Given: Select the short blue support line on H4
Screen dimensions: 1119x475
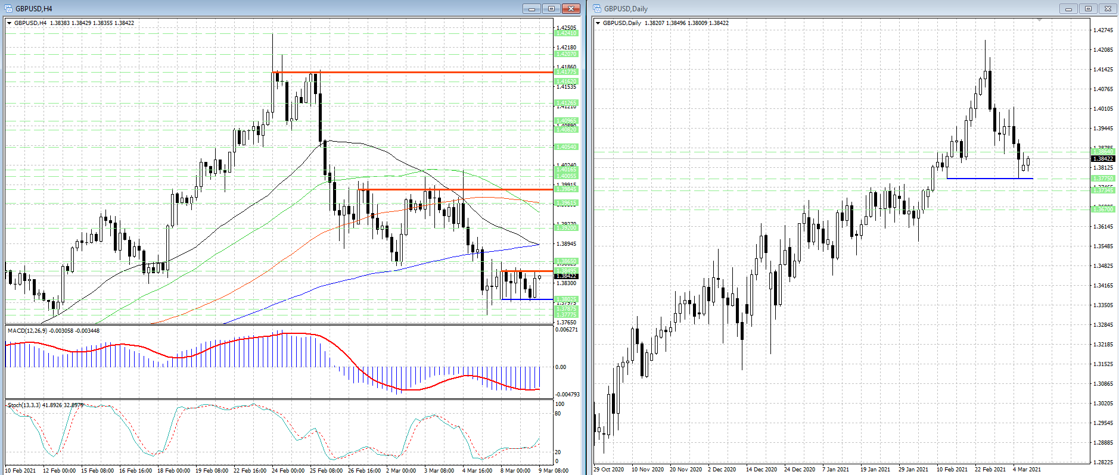Looking at the screenshot, I should coord(527,299).
